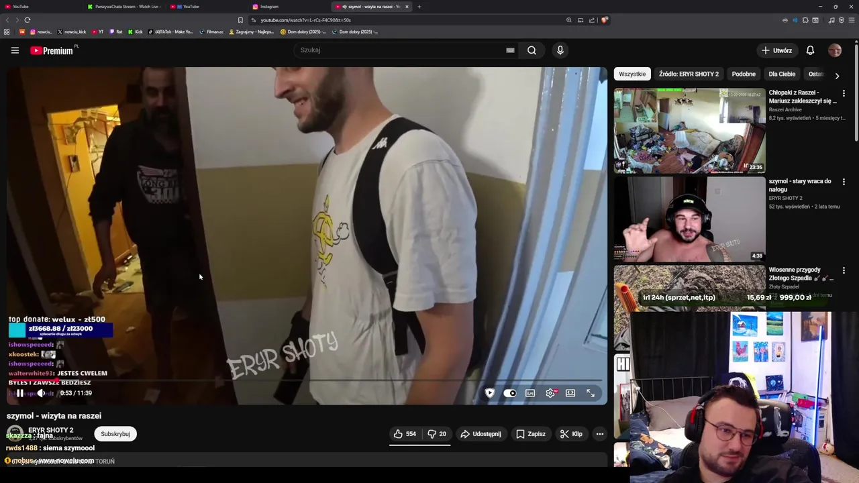Select the Wszystkie filter chip
This screenshot has height=483, width=859.
pyautogui.click(x=632, y=74)
